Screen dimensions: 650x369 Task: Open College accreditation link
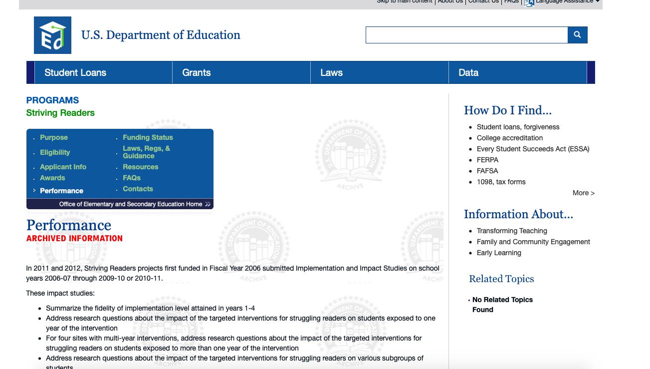point(510,138)
